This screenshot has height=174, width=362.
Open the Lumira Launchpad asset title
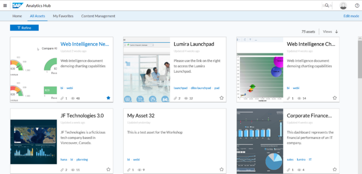point(194,44)
